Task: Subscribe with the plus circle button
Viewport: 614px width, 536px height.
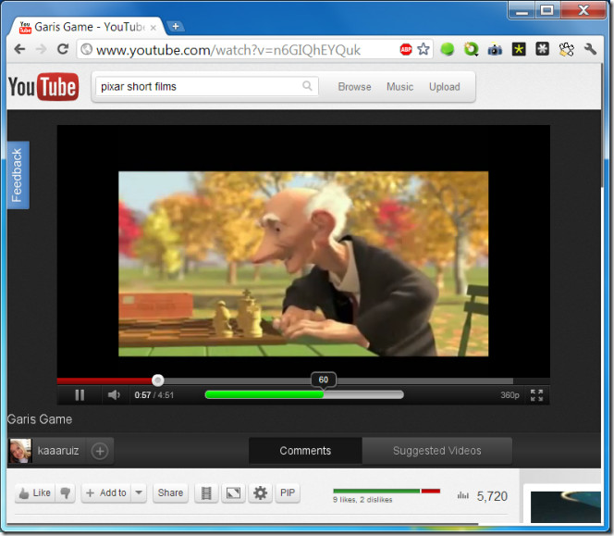Action: point(100,451)
